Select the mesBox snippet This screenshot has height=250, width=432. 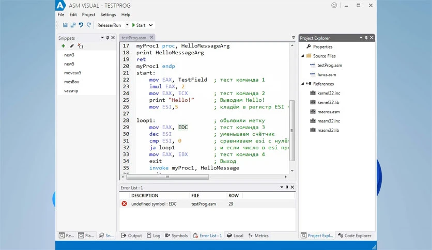point(72,82)
